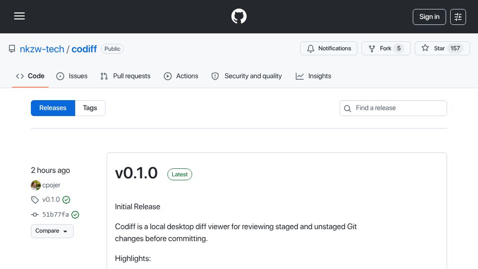This screenshot has height=269, width=478.
Task: Focus the Find a release search field
Action: (x=393, y=108)
